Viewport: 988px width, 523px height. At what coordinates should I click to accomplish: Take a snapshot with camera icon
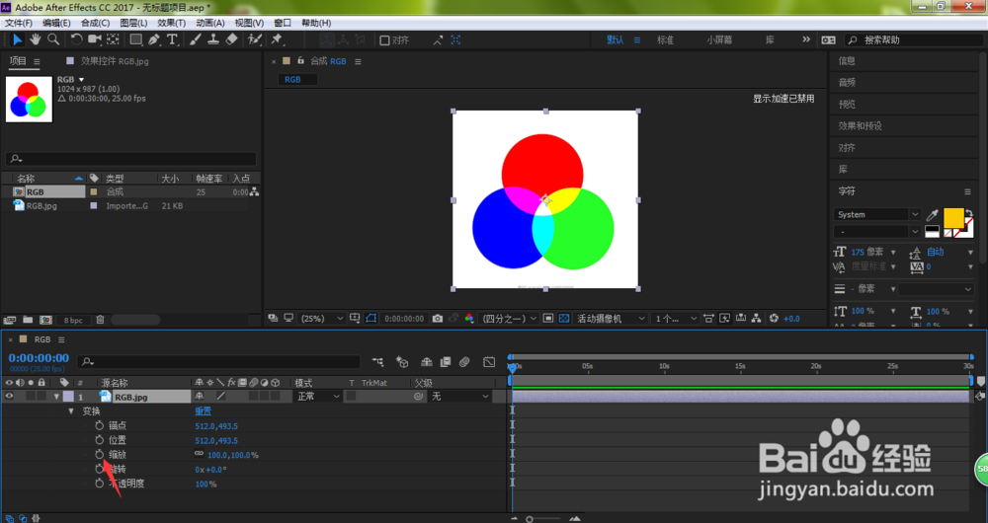tap(438, 319)
